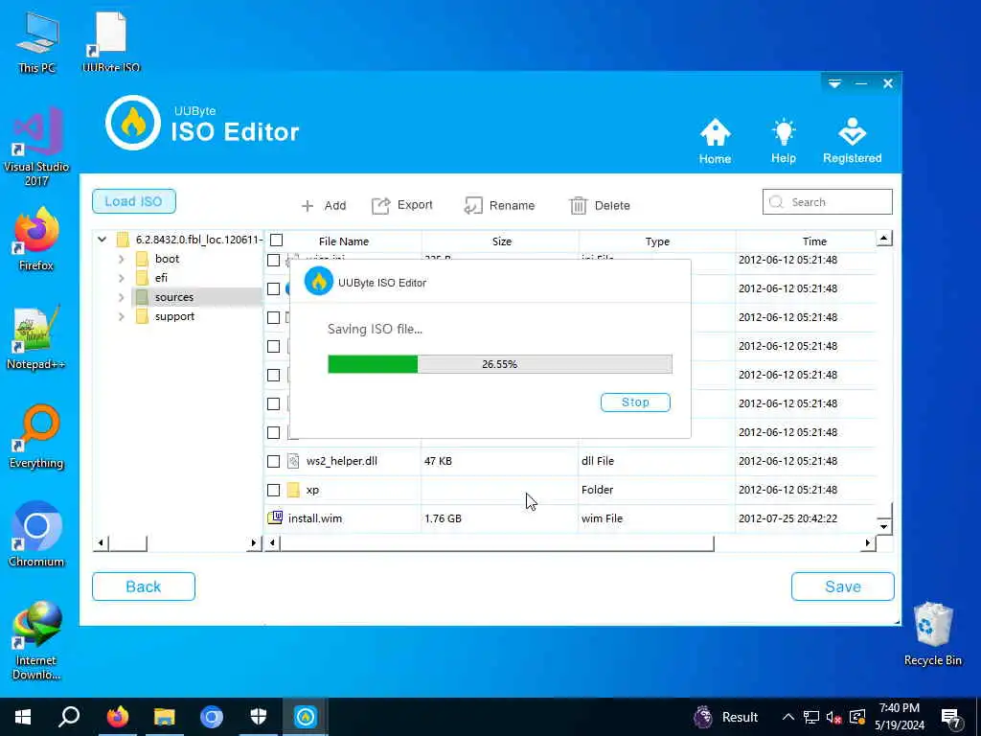
Task: Open Windows Security shield in taskbar
Action: (x=259, y=717)
